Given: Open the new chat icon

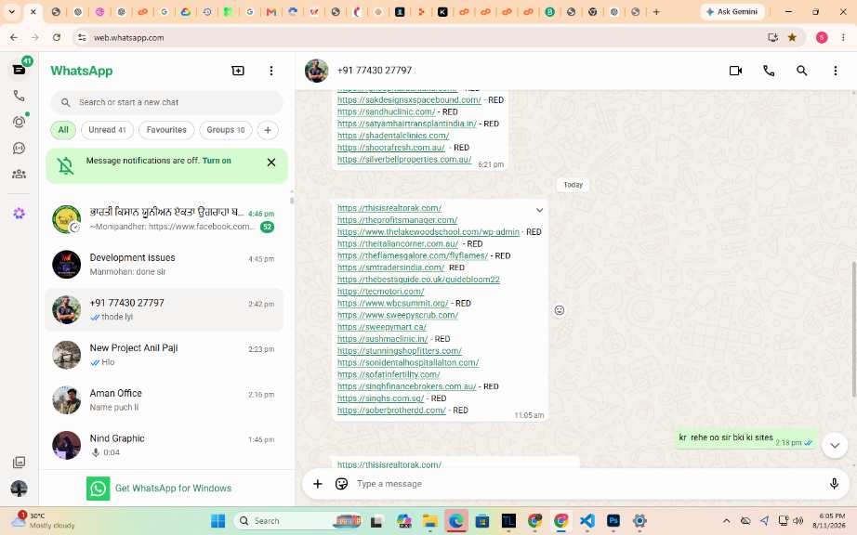Looking at the screenshot, I should [x=238, y=71].
